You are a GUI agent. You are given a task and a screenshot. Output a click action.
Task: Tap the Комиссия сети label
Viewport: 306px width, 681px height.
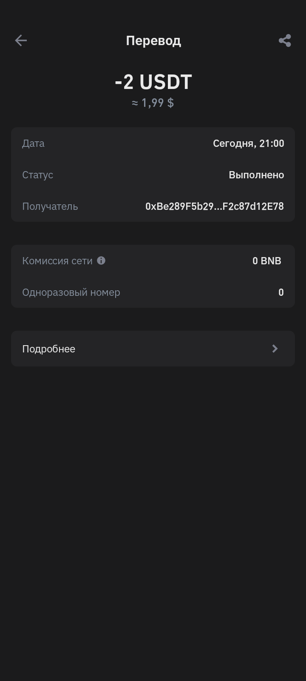[x=57, y=261]
